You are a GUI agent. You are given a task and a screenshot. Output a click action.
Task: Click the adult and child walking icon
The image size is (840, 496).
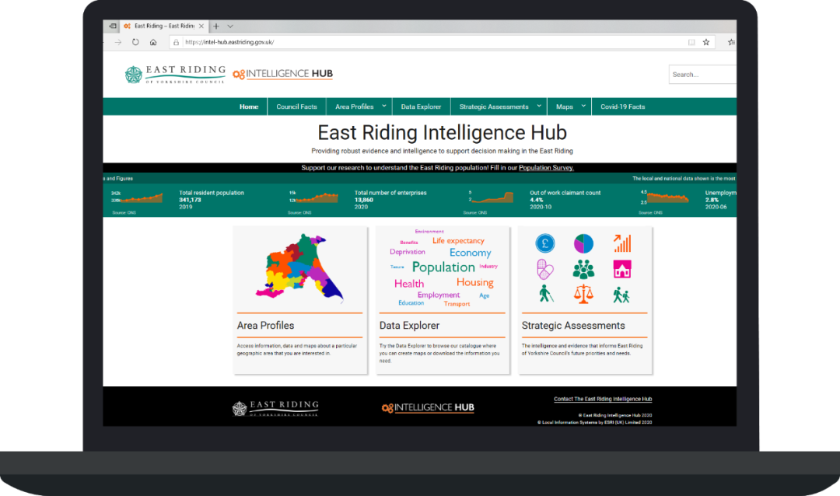click(621, 295)
